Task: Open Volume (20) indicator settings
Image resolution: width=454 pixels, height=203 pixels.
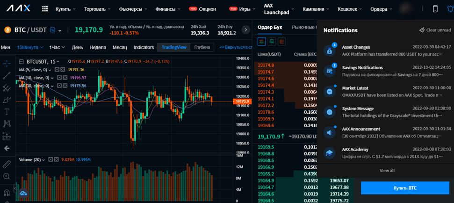Action: coord(50,159)
